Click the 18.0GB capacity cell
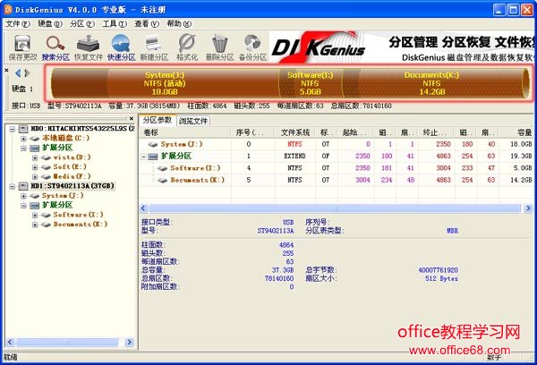Image resolution: width=537 pixels, height=365 pixels. click(521, 144)
